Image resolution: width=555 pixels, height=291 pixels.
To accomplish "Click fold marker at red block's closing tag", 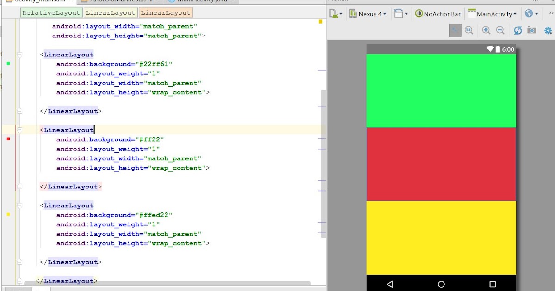I will click(x=19, y=187).
